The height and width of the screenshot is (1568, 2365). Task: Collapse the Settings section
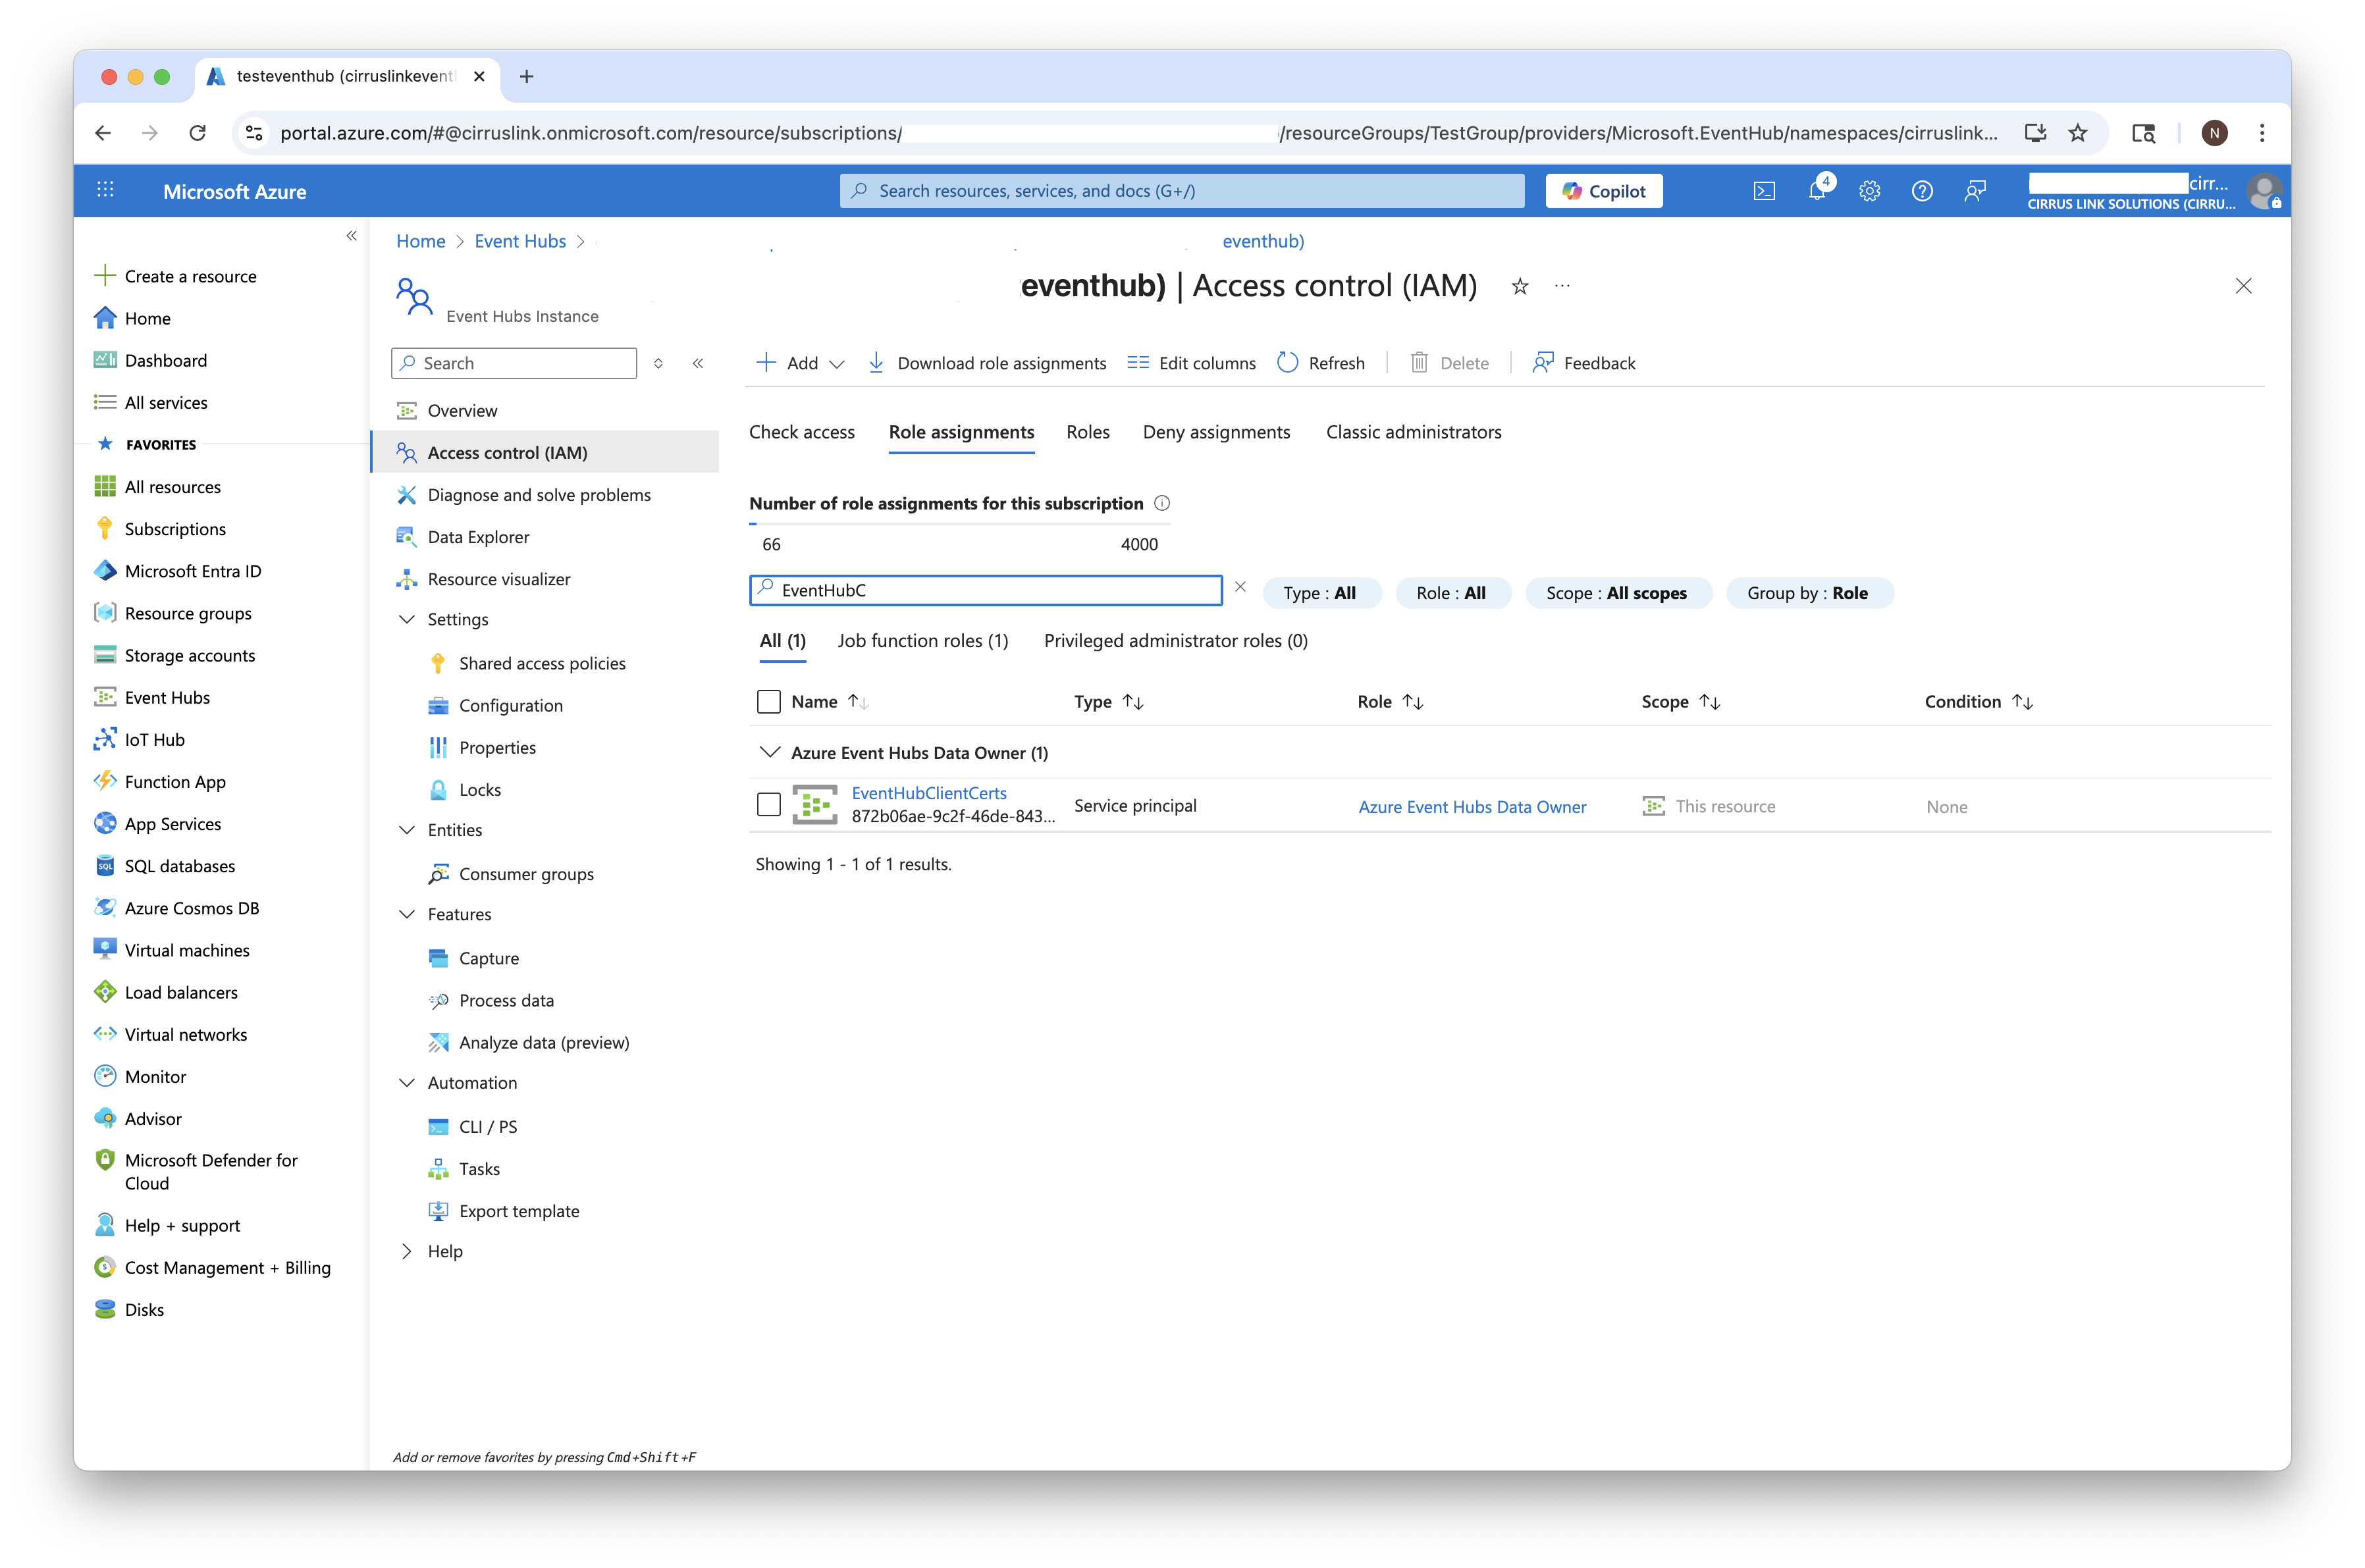coord(406,619)
